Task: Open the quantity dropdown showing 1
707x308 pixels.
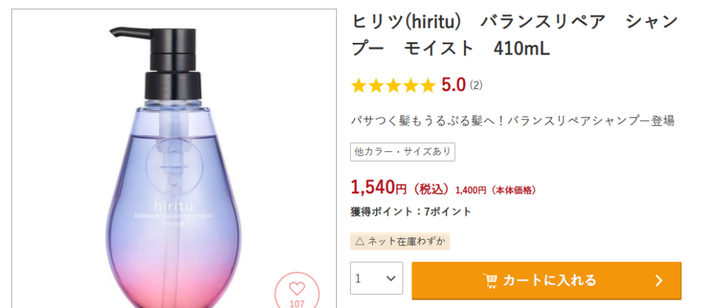Action: pyautogui.click(x=376, y=280)
